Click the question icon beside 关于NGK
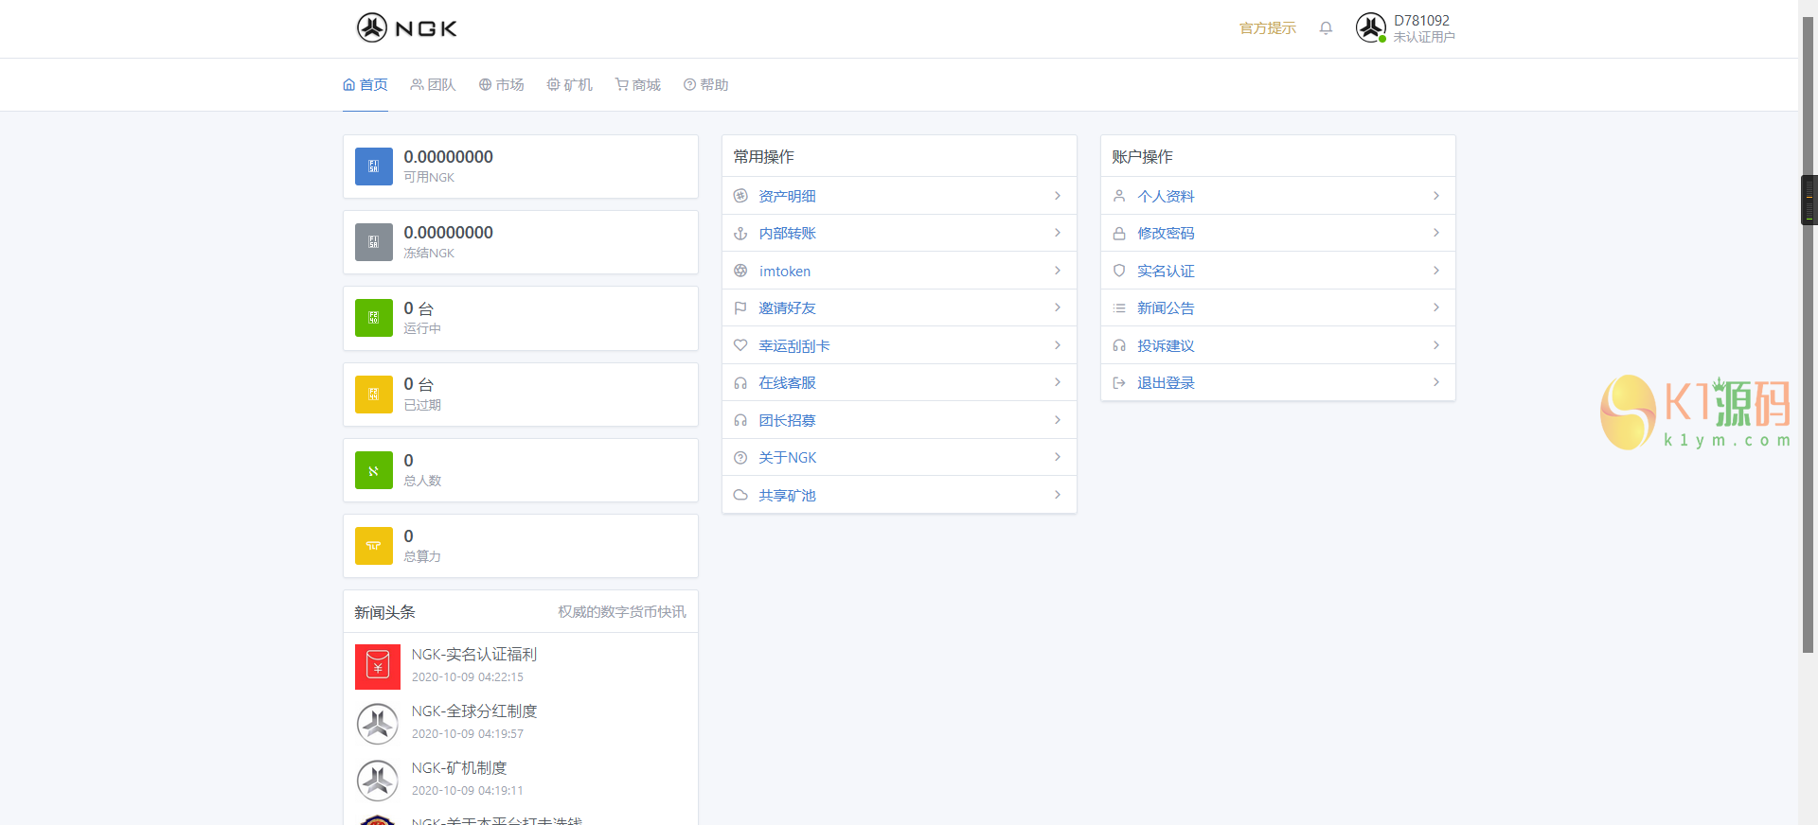This screenshot has width=1818, height=825. click(x=740, y=457)
